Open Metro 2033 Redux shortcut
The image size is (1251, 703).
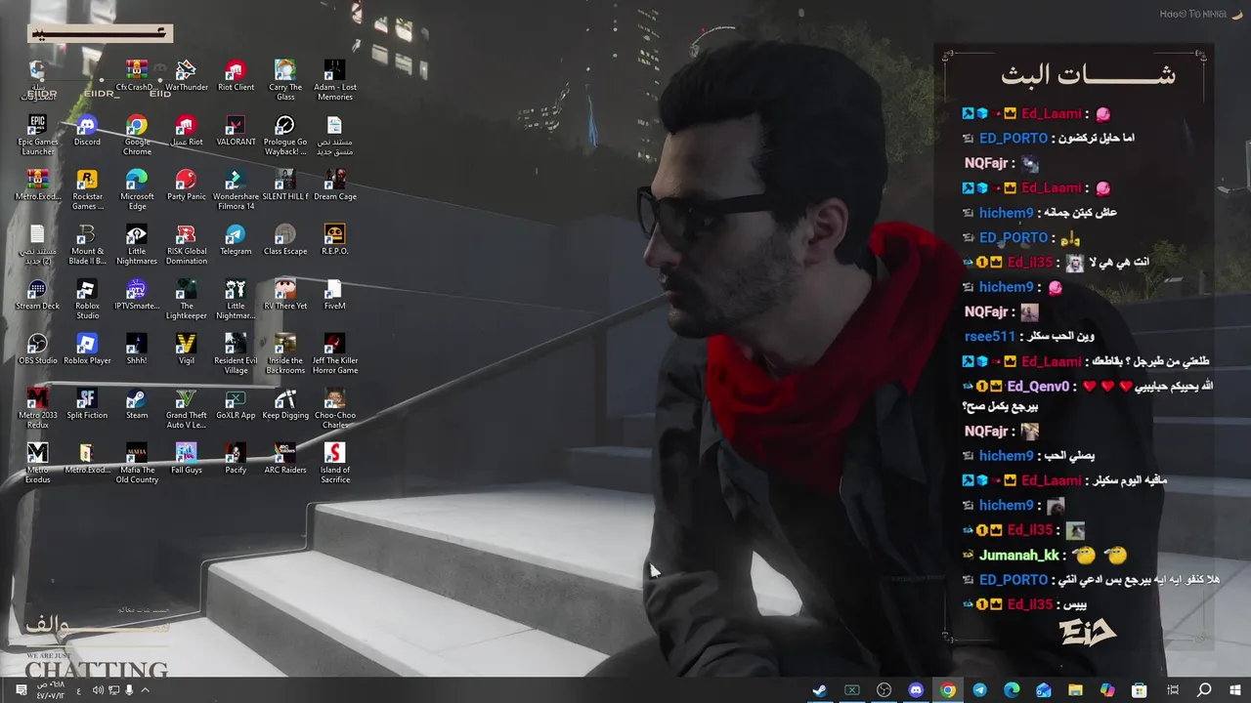37,408
